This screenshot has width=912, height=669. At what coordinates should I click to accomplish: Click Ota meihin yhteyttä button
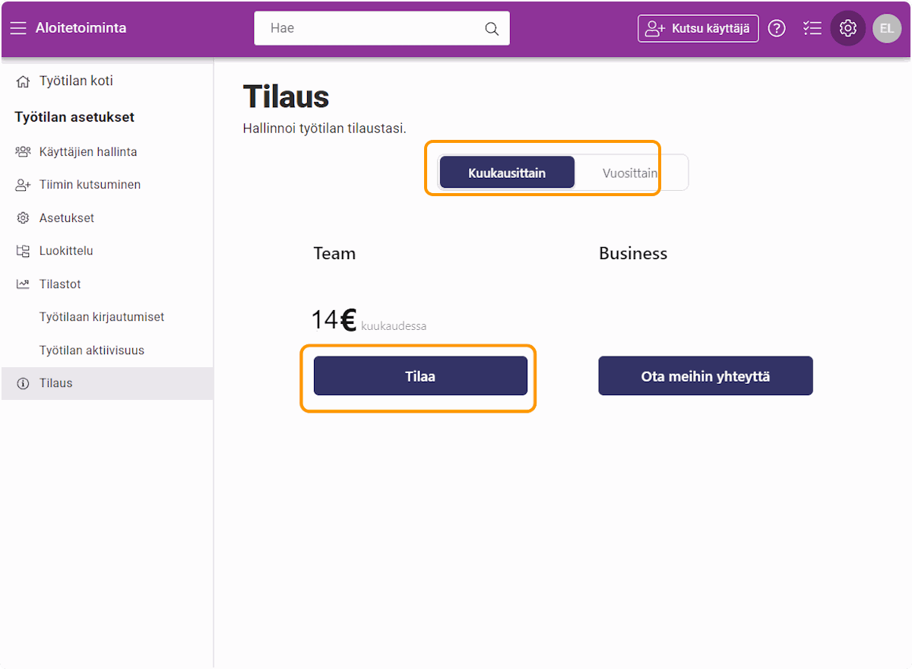(705, 376)
